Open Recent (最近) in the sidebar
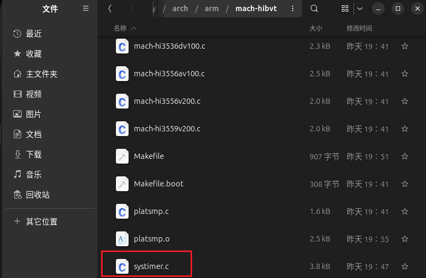Screen dimensions: 426x278 [x=34, y=34]
